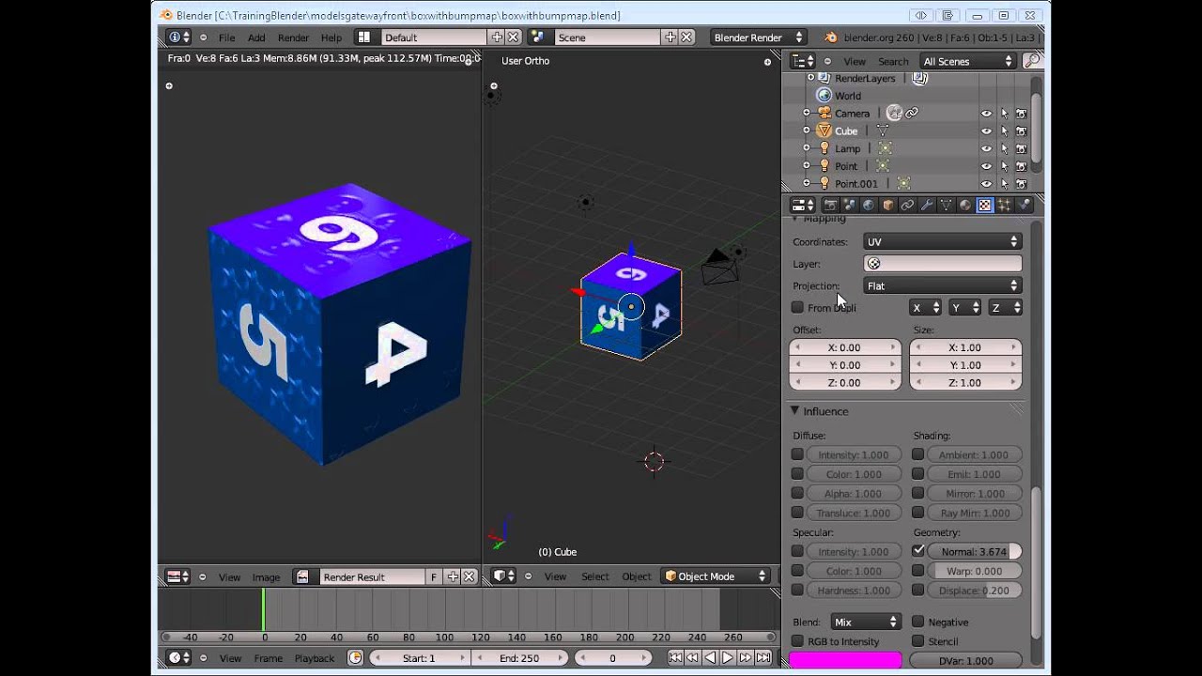Click the Normal 3.674 slider
This screenshot has width=1202, height=676.
click(974, 552)
